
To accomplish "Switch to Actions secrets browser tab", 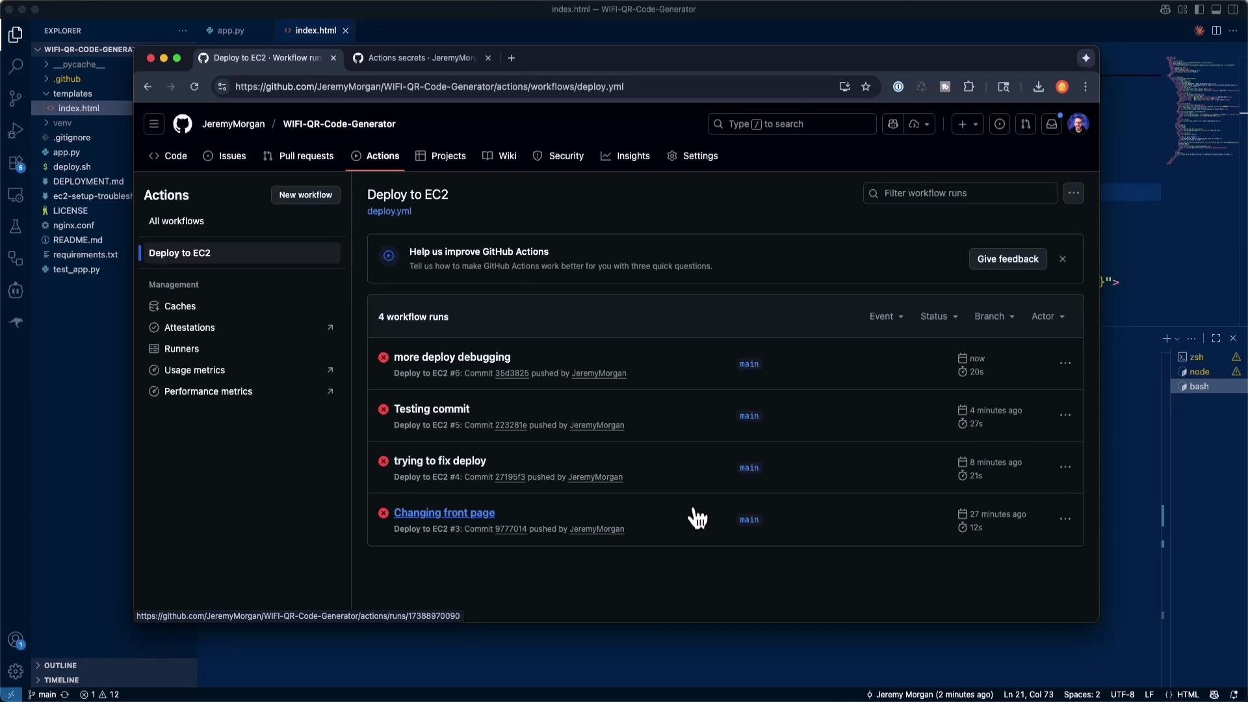I will click(x=421, y=58).
